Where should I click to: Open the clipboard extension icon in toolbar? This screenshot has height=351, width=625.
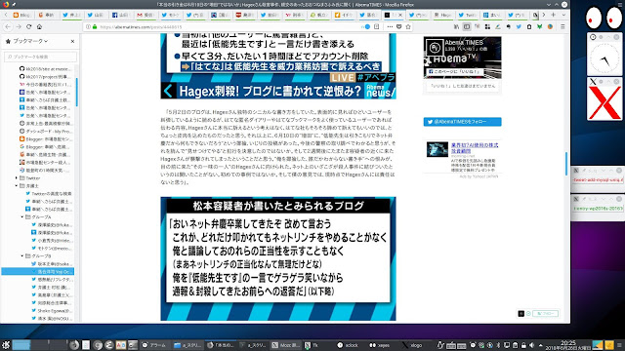(529, 26)
